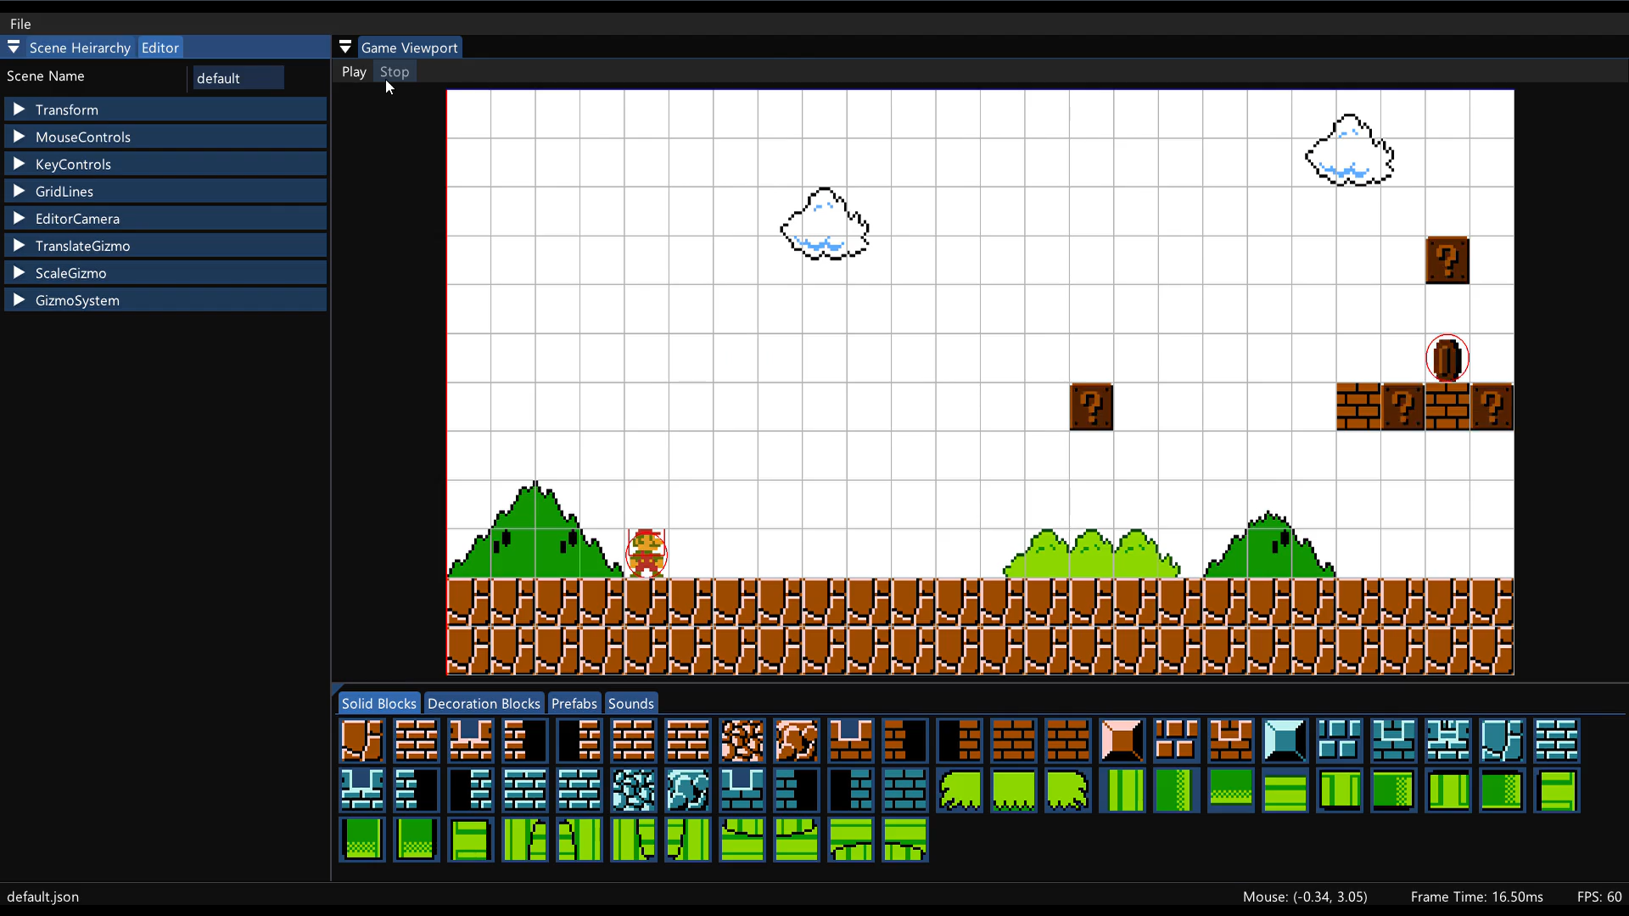Select the coin object in the viewport
The width and height of the screenshot is (1629, 916).
[1447, 359]
